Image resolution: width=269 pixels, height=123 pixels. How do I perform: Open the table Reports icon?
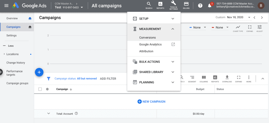coord(215,79)
